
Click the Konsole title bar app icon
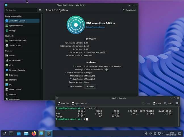(57, 98)
